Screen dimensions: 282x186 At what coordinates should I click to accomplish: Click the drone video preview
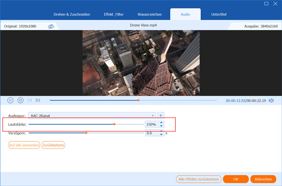click(141, 63)
